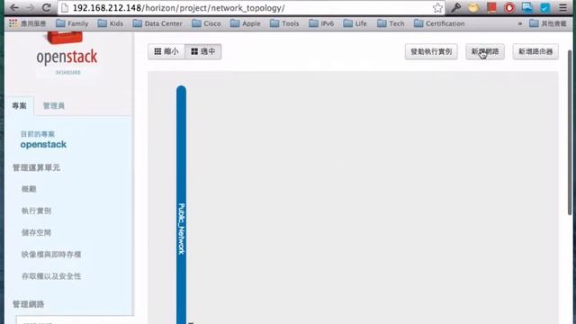Click the current project name openstack

43,144
